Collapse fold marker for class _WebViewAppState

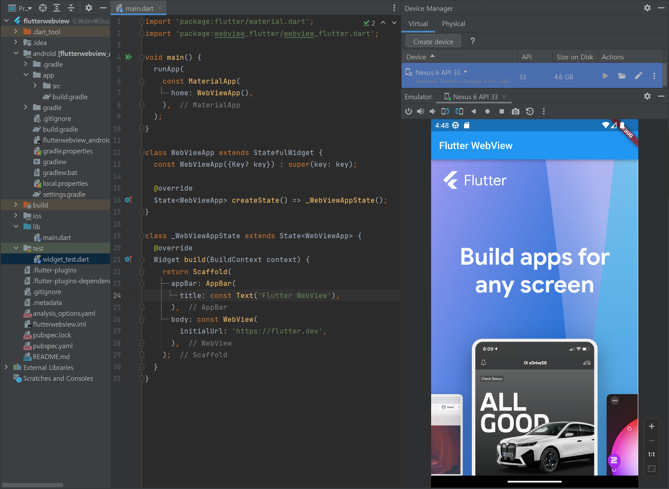point(142,236)
